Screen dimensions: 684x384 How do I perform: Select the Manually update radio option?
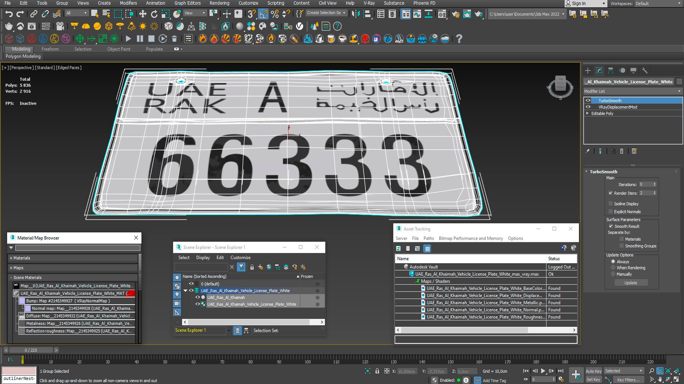click(x=613, y=274)
